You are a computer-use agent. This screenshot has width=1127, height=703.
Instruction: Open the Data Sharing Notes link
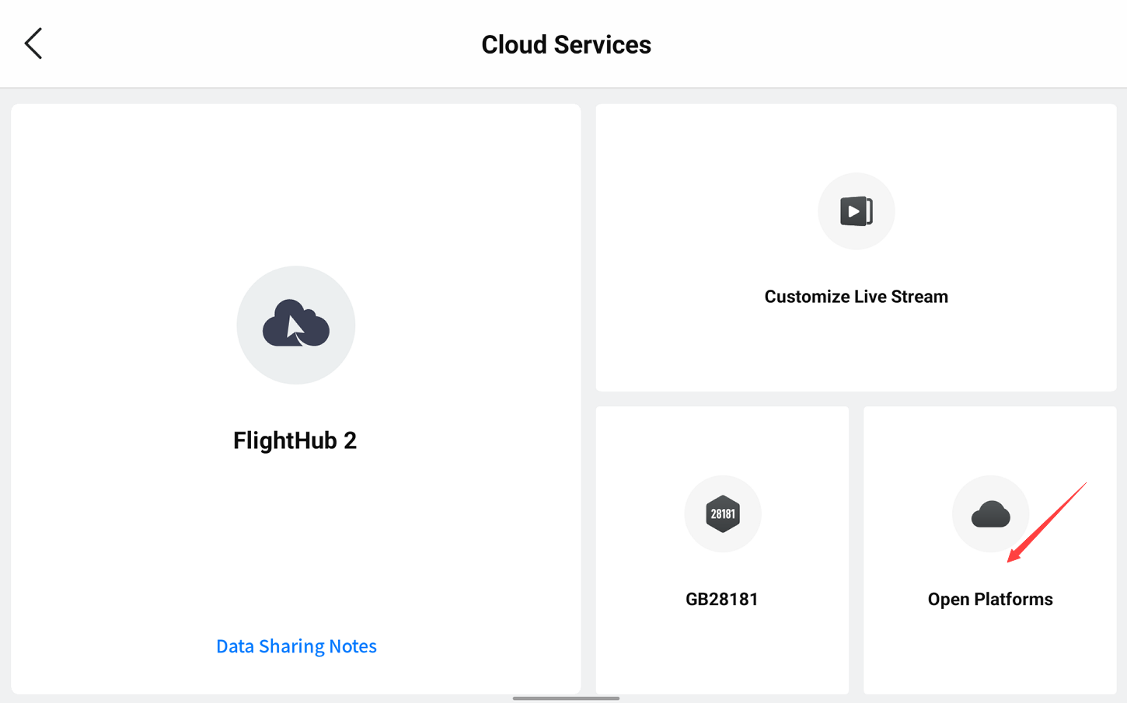click(x=296, y=646)
